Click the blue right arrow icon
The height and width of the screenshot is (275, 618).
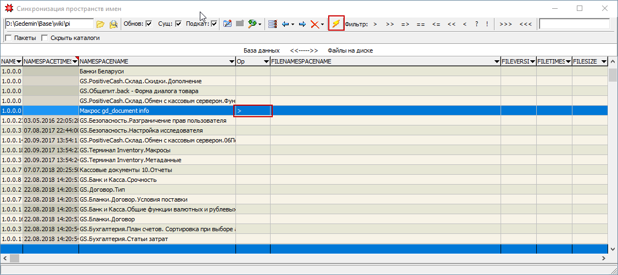[302, 24]
